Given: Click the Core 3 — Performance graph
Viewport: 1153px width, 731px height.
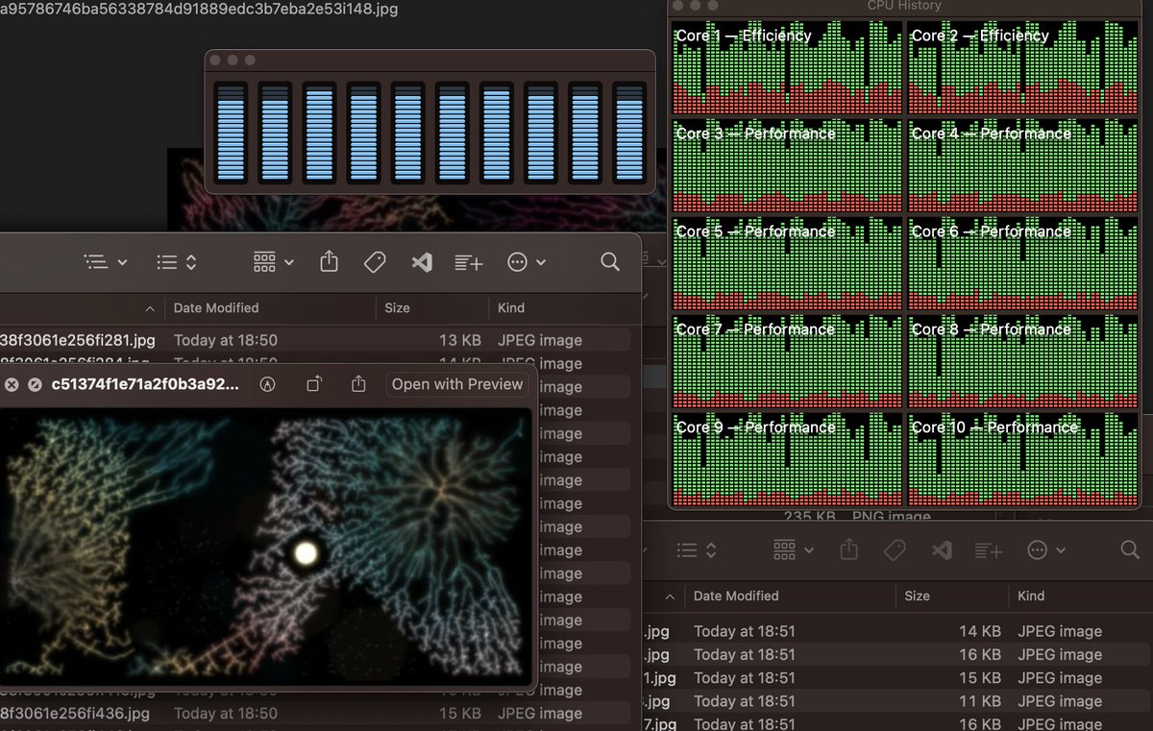Looking at the screenshot, I should (x=788, y=165).
